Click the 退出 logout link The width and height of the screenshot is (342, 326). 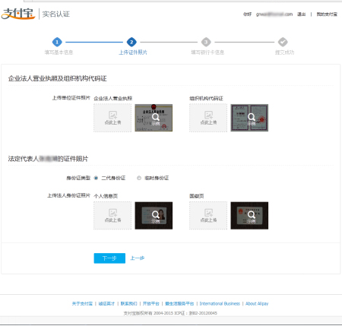(301, 14)
